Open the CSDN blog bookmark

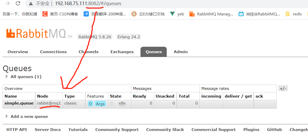tap(60, 14)
